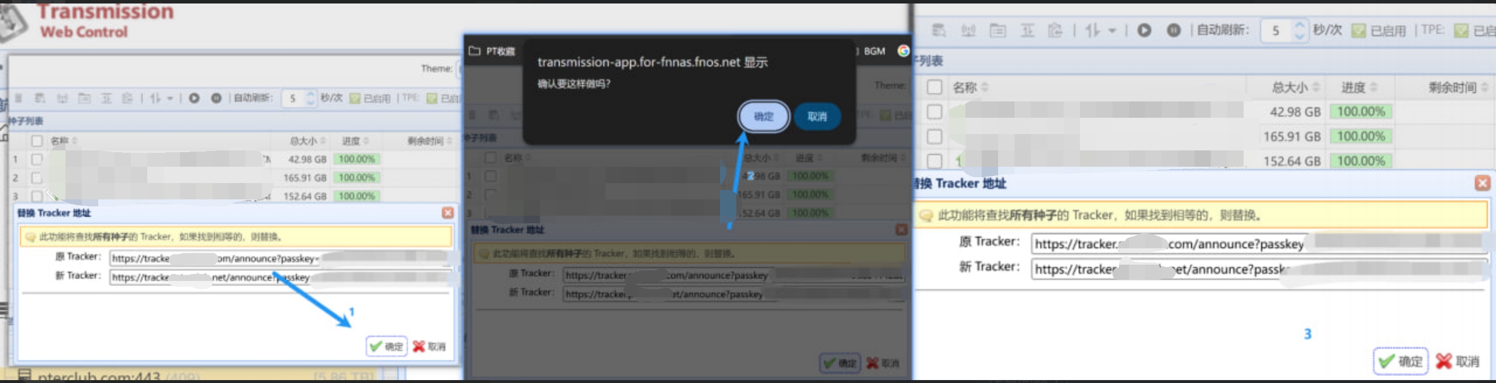The width and height of the screenshot is (1496, 383).
Task: Click the folder icon in left screenshot toolbar
Action: [x=84, y=98]
